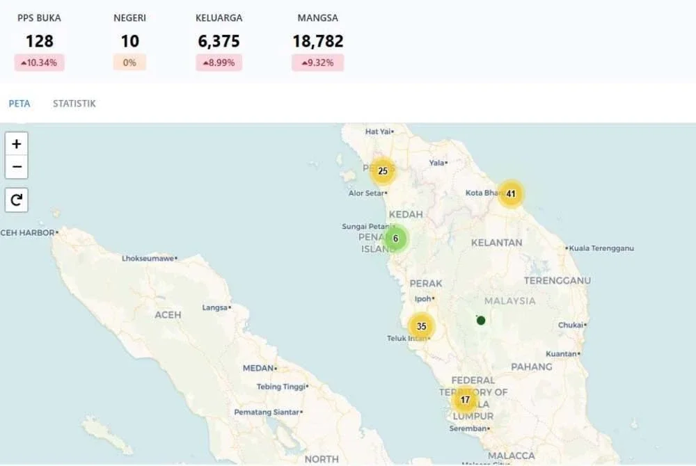
Task: Switch to the STATISTIK tab
Action: (74, 103)
